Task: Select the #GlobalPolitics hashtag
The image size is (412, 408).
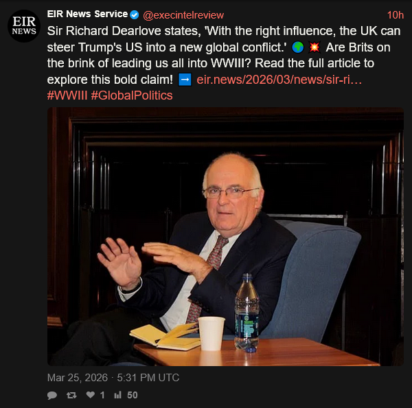Action: [131, 95]
